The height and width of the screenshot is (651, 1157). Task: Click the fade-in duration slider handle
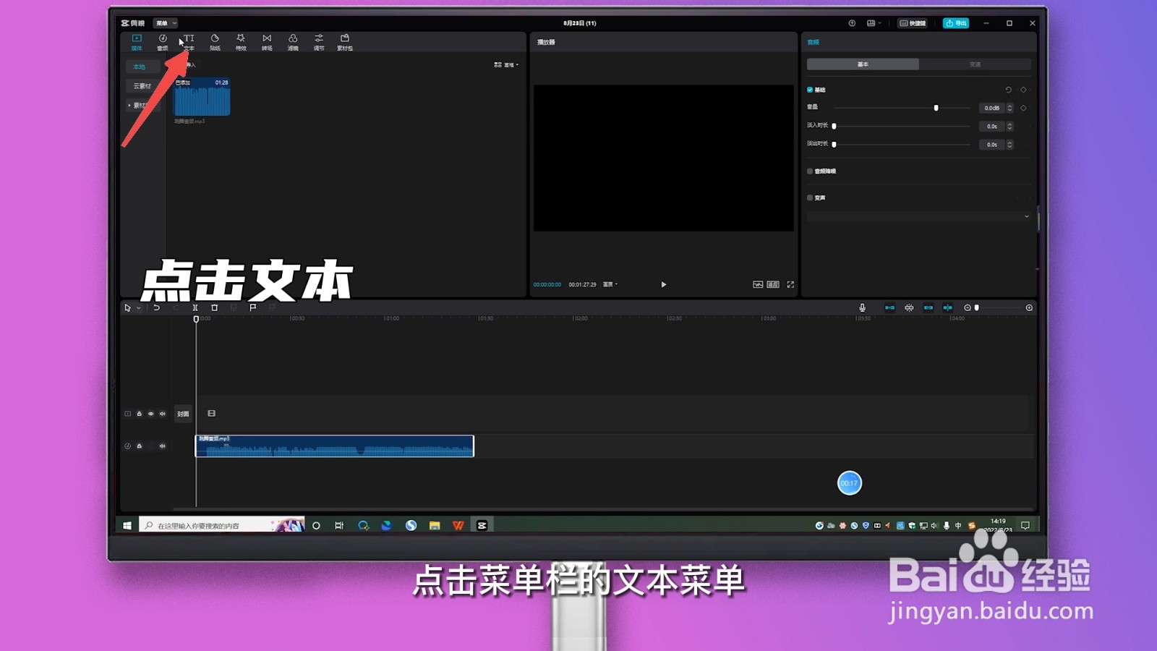click(x=834, y=126)
